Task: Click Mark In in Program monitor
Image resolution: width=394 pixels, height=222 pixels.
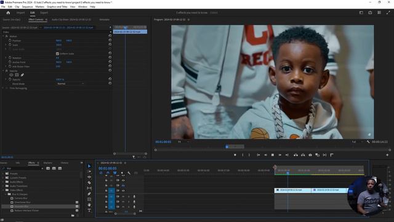Action: [x=243, y=155]
